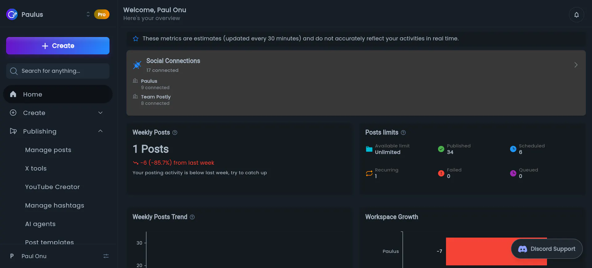Open user settings sliders icon

tap(106, 256)
